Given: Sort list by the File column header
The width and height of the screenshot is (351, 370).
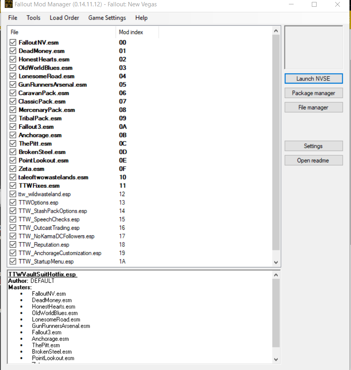Looking at the screenshot, I should 62,32.
